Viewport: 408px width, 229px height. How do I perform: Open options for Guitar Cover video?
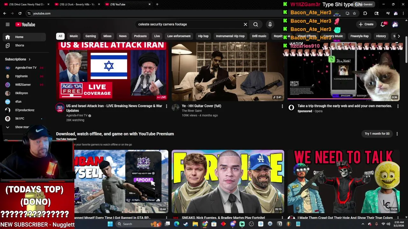pyautogui.click(x=282, y=106)
